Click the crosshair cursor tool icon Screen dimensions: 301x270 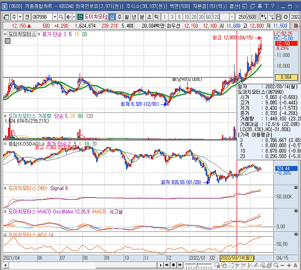pos(237,265)
